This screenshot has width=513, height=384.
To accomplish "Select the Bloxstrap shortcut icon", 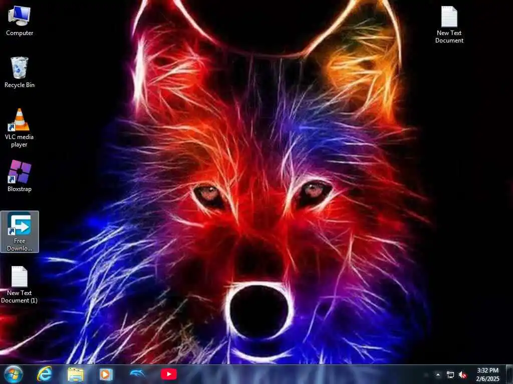I will [20, 176].
